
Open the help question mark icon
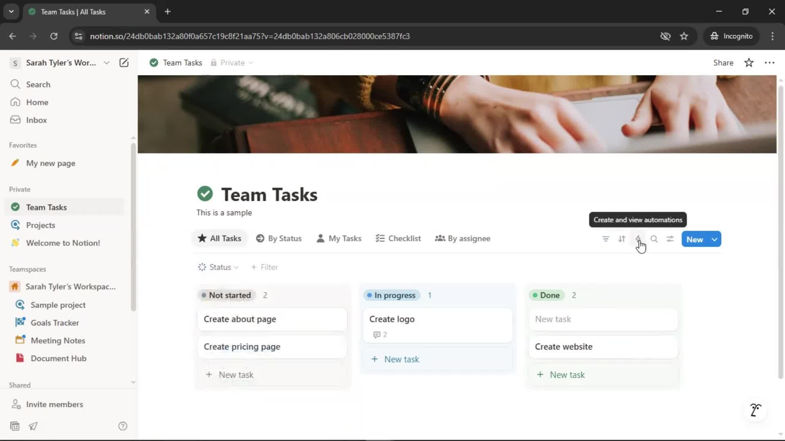pyautogui.click(x=123, y=426)
